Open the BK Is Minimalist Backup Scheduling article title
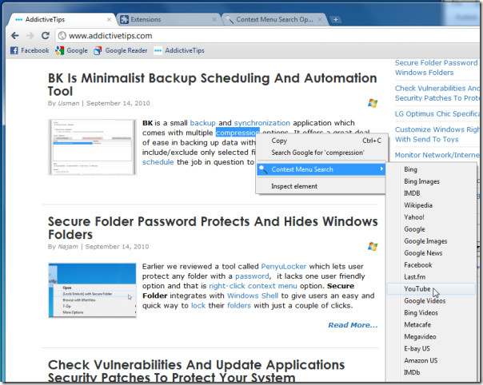 tap(212, 85)
